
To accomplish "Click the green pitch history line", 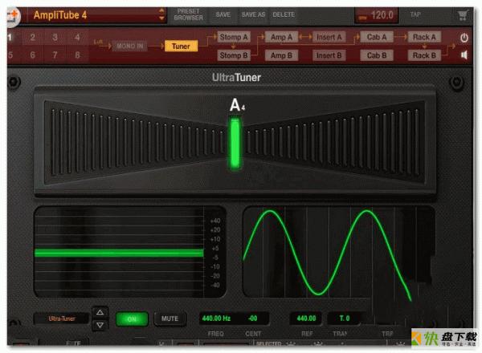I will tap(119, 253).
